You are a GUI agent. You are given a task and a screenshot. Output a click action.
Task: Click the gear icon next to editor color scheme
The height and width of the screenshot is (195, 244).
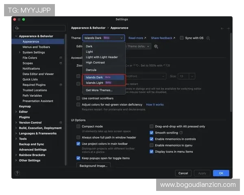156,46
